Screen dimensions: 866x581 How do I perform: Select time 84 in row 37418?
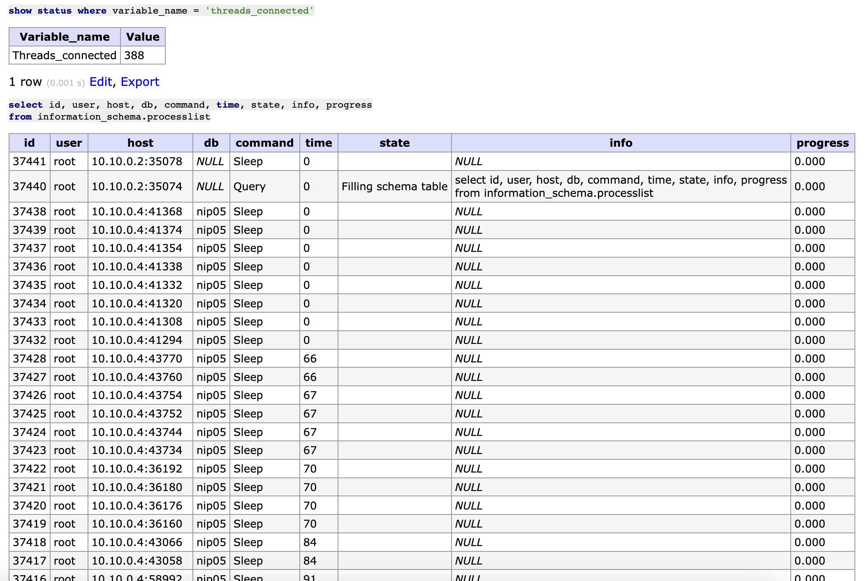[319, 542]
